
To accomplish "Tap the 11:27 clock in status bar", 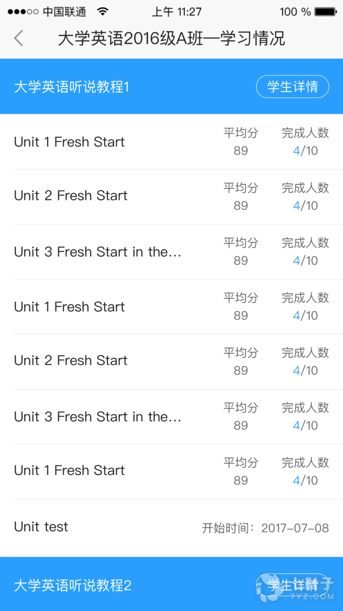I will coord(176,11).
